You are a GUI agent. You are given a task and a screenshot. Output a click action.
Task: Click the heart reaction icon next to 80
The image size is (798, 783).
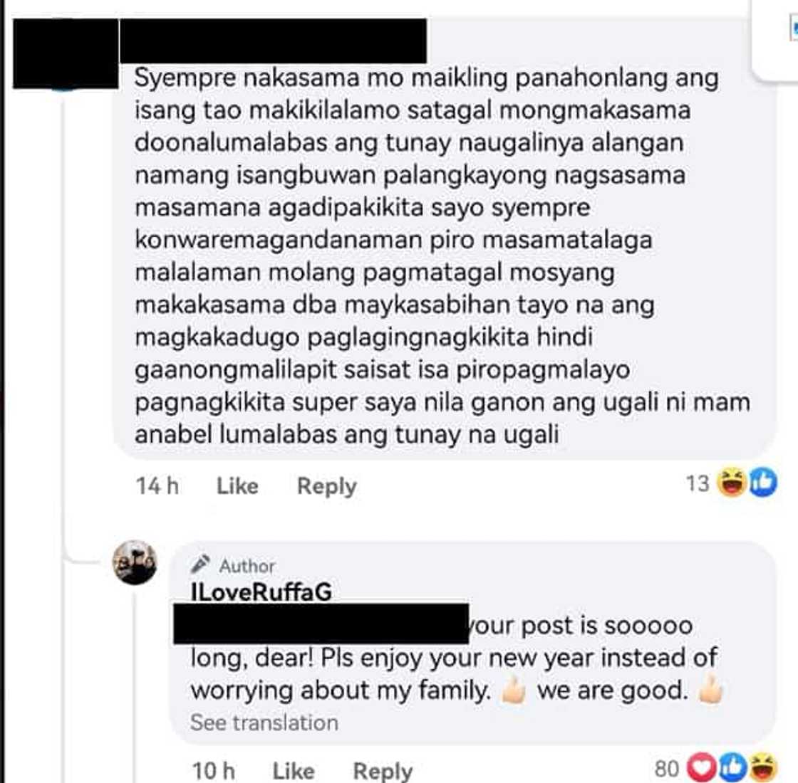[703, 767]
